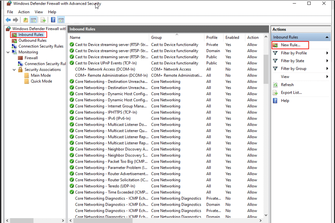
Task: Click the Up One Level folder icon
Action: tap(26, 20)
